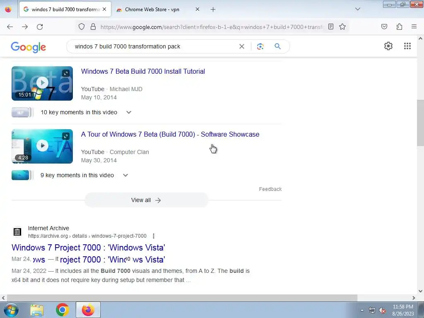Play the 15:01 video thumbnail
This screenshot has width=424, height=318.
click(42, 83)
